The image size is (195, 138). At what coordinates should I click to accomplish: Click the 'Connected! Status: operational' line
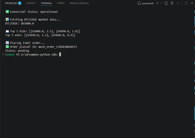32,12
